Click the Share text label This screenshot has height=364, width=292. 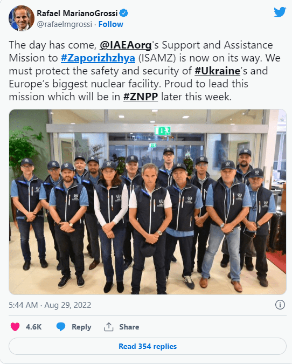(x=129, y=327)
